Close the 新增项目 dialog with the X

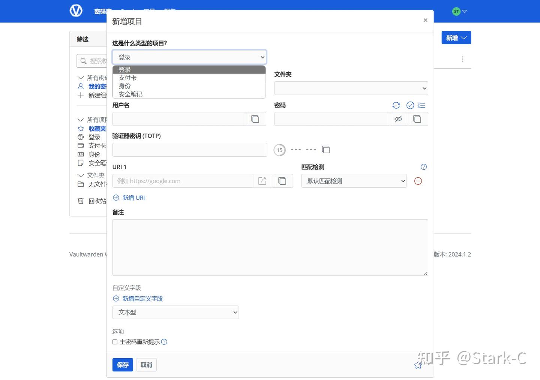(425, 20)
